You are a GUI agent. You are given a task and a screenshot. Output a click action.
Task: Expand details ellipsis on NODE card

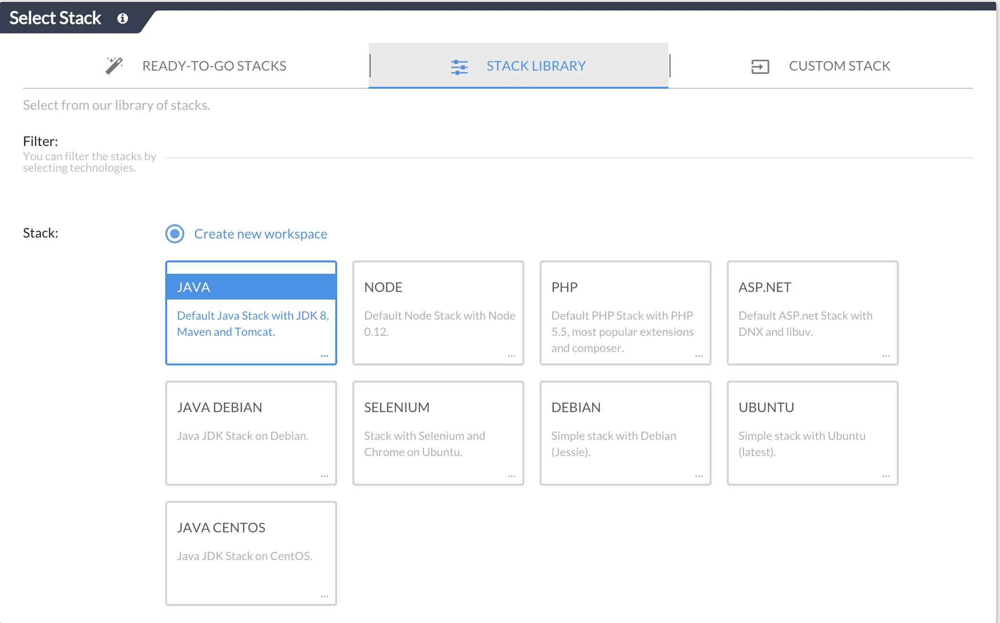click(512, 356)
